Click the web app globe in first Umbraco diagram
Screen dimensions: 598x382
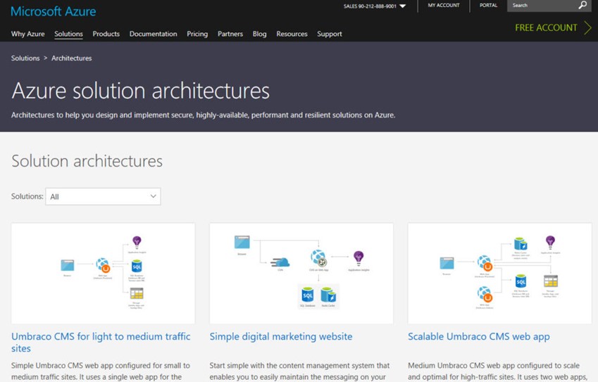click(x=103, y=265)
